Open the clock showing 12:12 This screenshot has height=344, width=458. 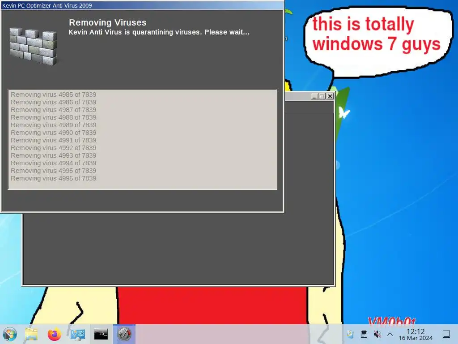(416, 334)
